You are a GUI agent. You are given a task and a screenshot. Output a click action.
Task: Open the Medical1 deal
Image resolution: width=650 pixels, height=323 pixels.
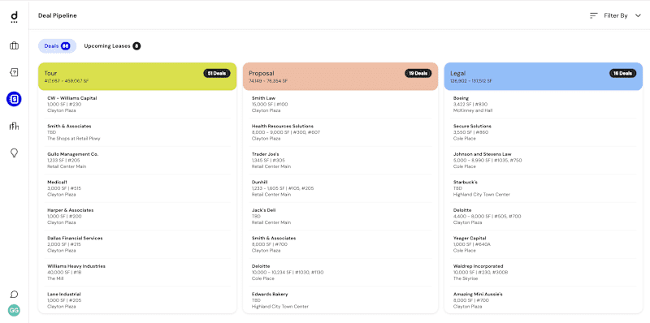[138, 188]
